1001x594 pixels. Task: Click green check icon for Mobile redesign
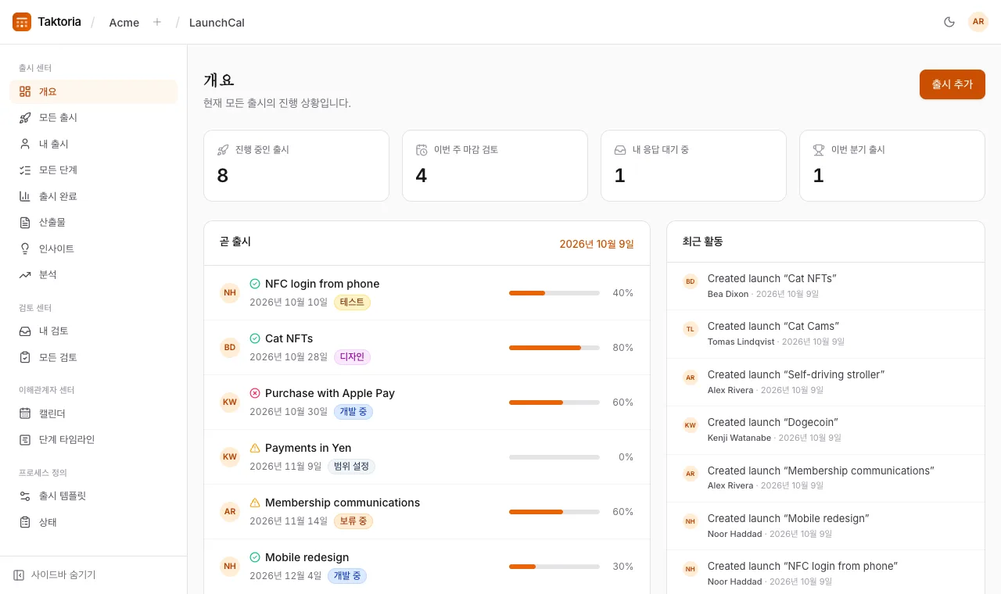tap(255, 557)
